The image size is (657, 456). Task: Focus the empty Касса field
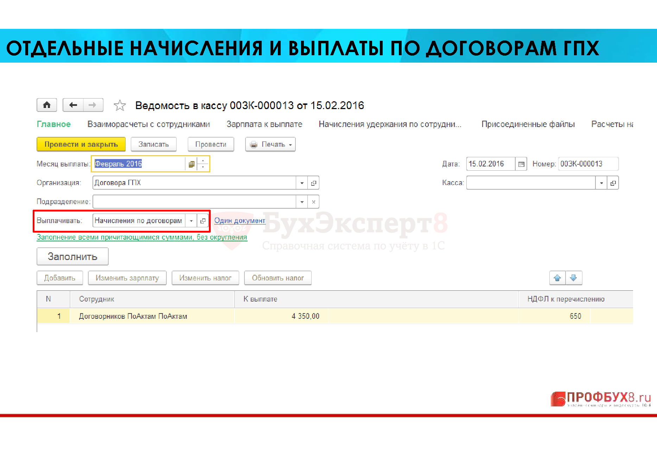point(531,183)
